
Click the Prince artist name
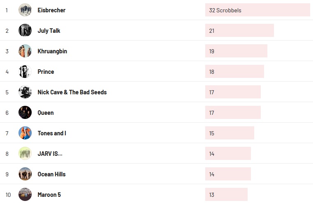(46, 72)
